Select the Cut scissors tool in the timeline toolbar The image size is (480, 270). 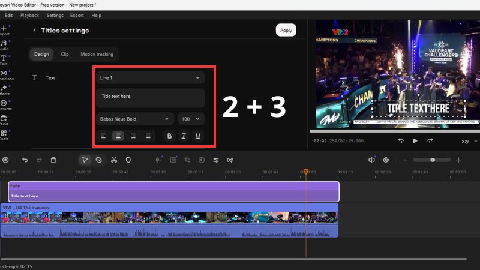coord(113,160)
